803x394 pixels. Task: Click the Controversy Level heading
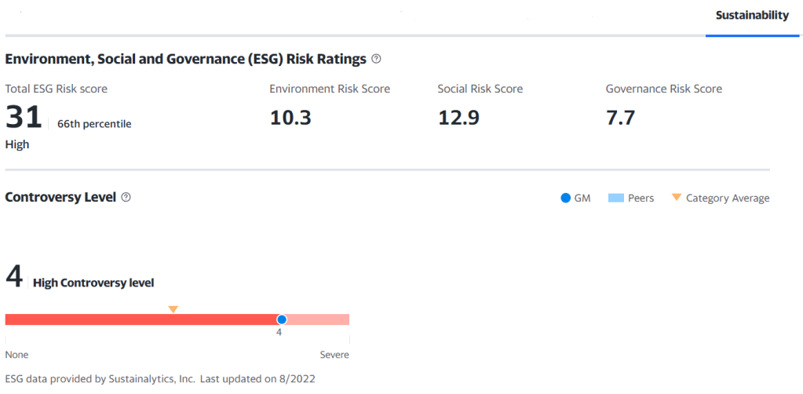click(60, 197)
